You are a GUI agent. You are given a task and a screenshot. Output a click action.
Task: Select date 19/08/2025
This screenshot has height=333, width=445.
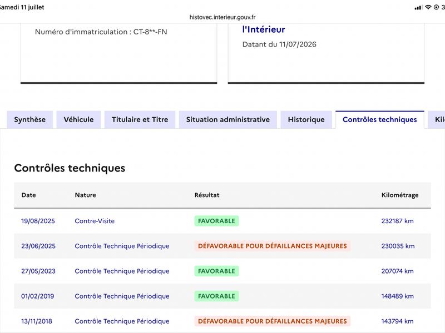click(38, 221)
